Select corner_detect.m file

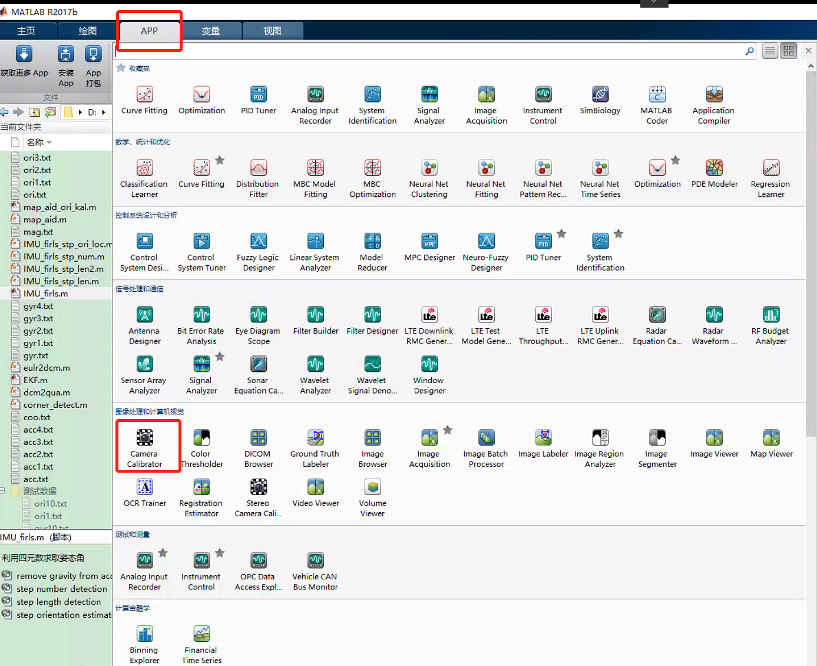tap(55, 405)
